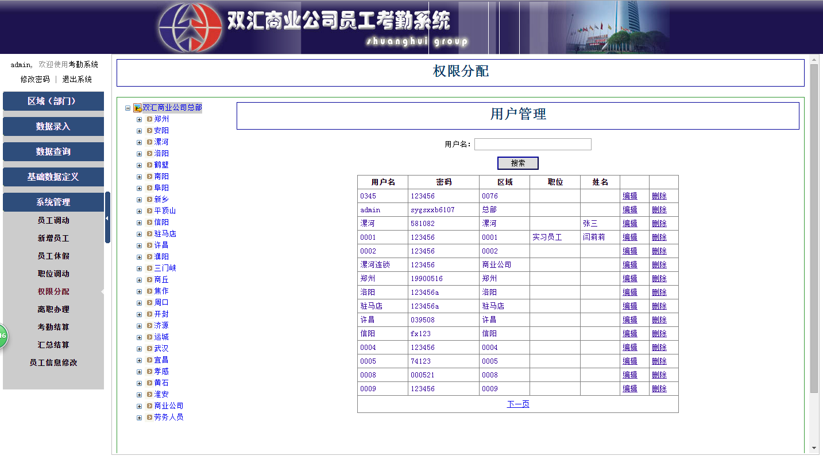Go to 考勤结算 submenu item

click(53, 327)
